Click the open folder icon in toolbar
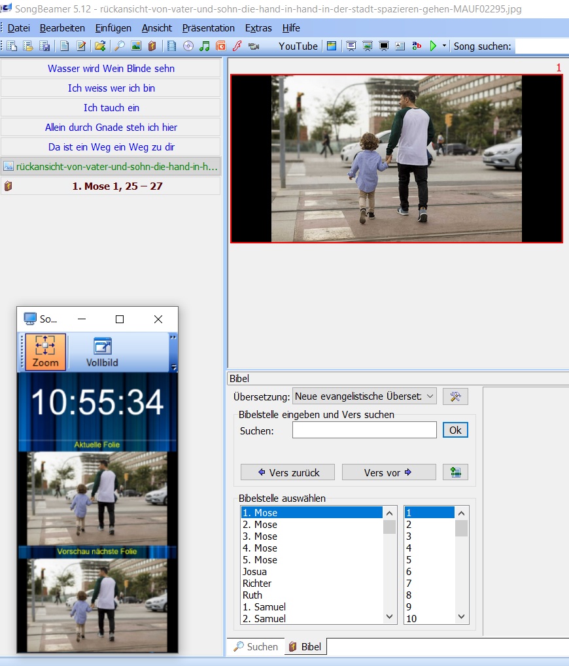The image size is (569, 666). pos(100,46)
